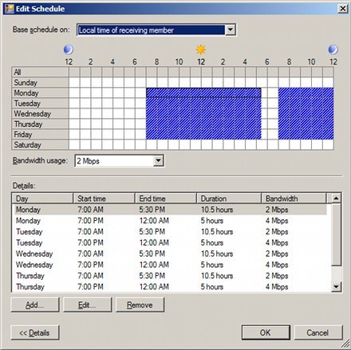
Task: Click the details list scroll up arrow
Action: (x=337, y=199)
